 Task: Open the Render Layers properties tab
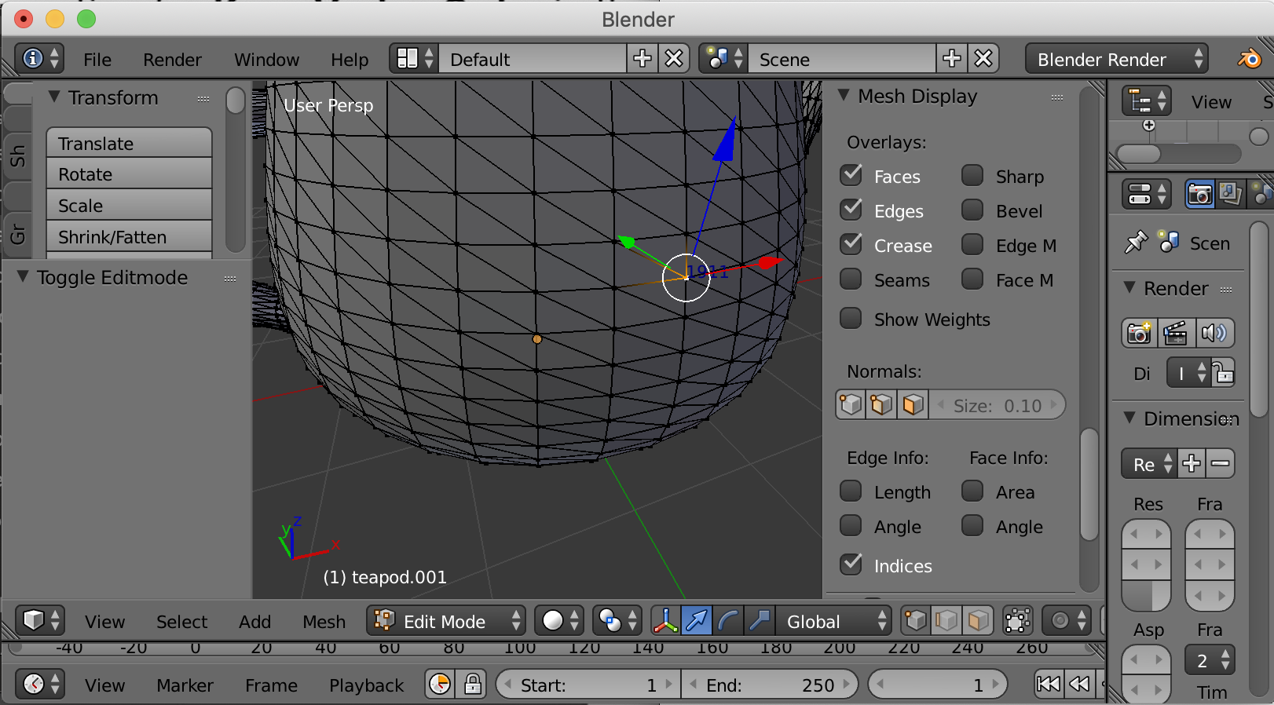[x=1231, y=194]
